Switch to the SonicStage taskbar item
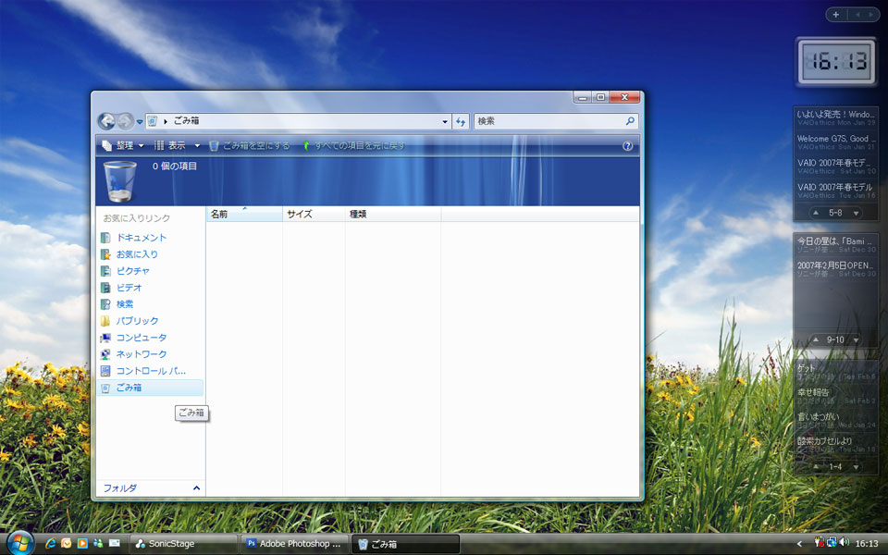Image resolution: width=888 pixels, height=555 pixels. click(183, 544)
